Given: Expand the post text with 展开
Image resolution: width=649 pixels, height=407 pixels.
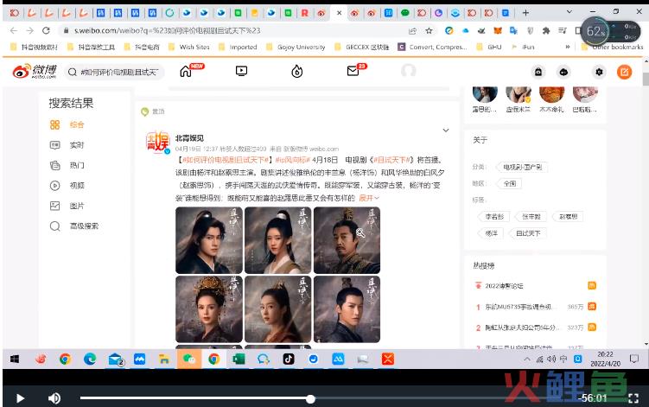Looking at the screenshot, I should 368,198.
